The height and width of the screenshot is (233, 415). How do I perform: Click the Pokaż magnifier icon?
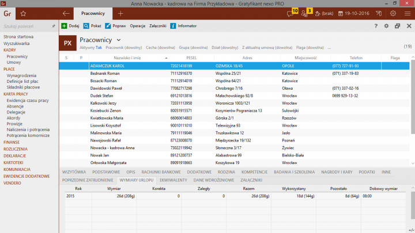pyautogui.click(x=86, y=26)
